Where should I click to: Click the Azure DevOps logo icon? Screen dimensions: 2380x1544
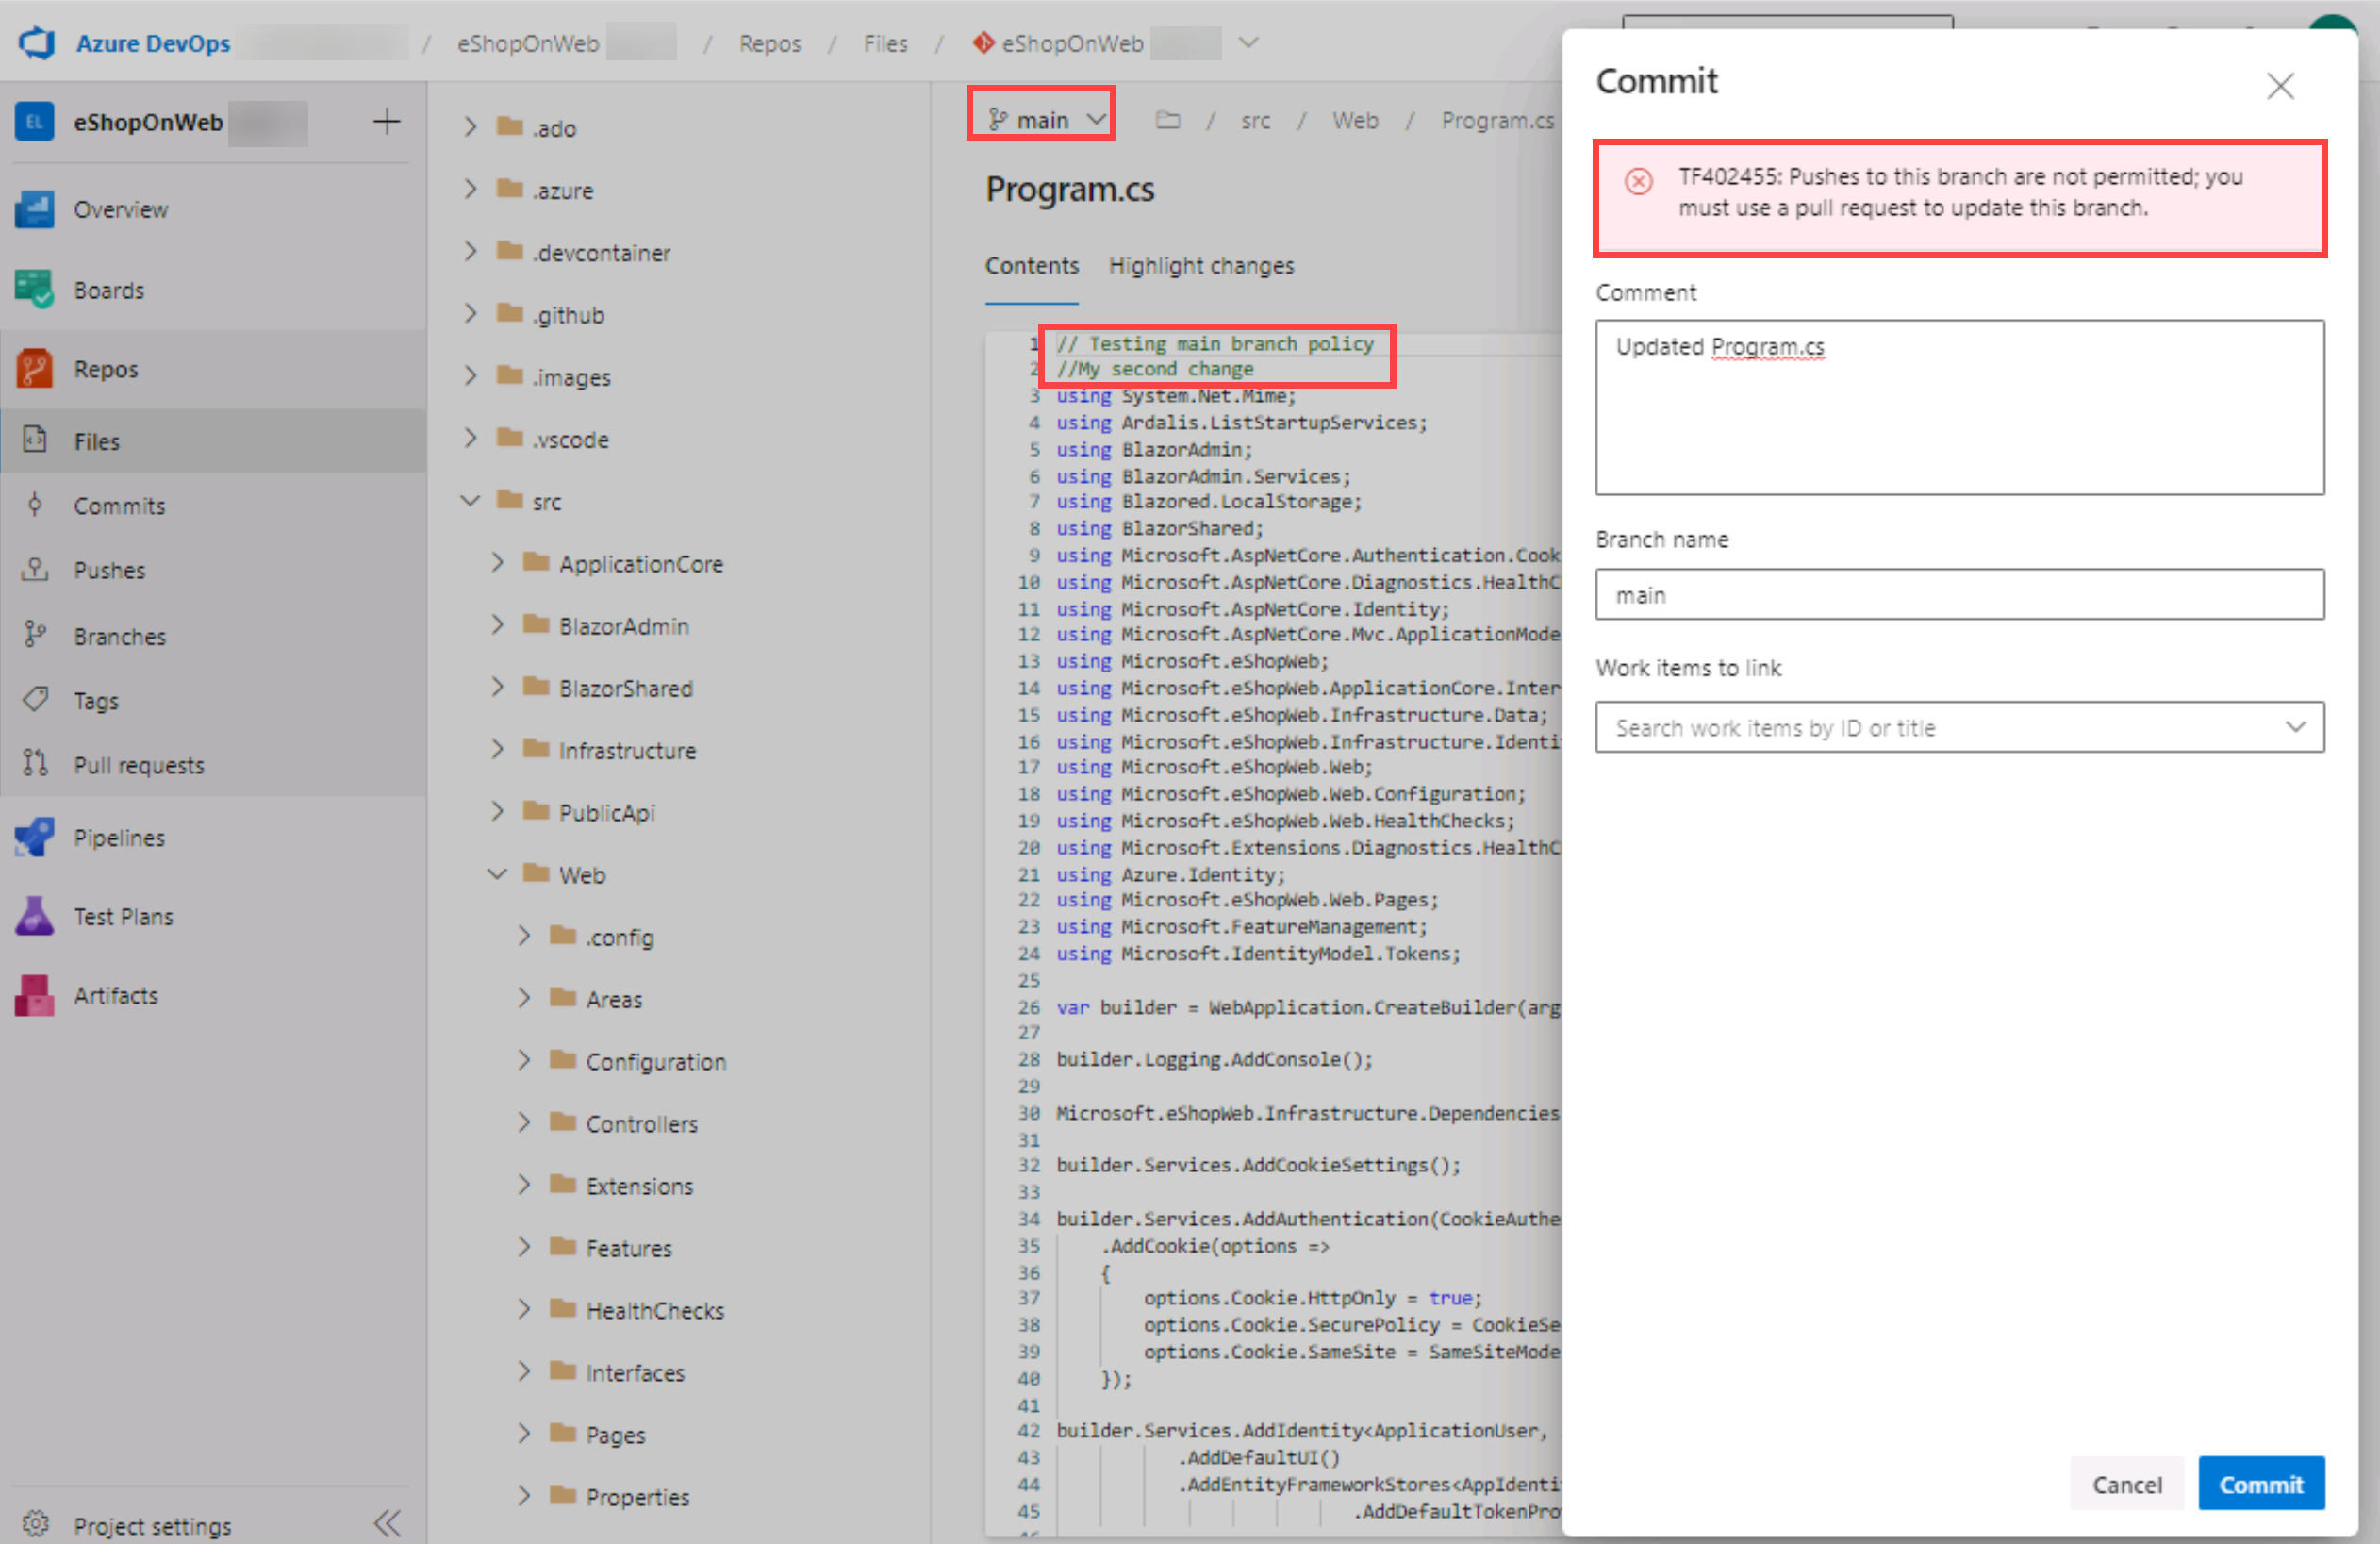click(x=37, y=43)
